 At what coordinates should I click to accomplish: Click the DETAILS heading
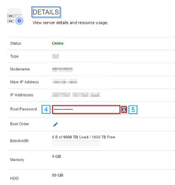coord(46,12)
